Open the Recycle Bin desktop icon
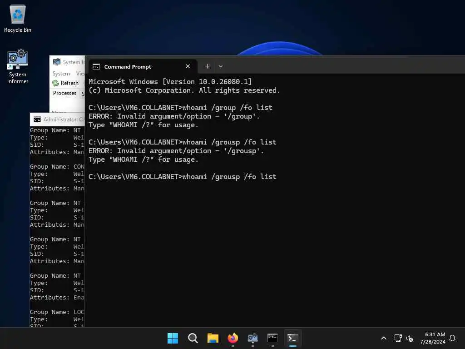The height and width of the screenshot is (349, 465). (x=18, y=18)
